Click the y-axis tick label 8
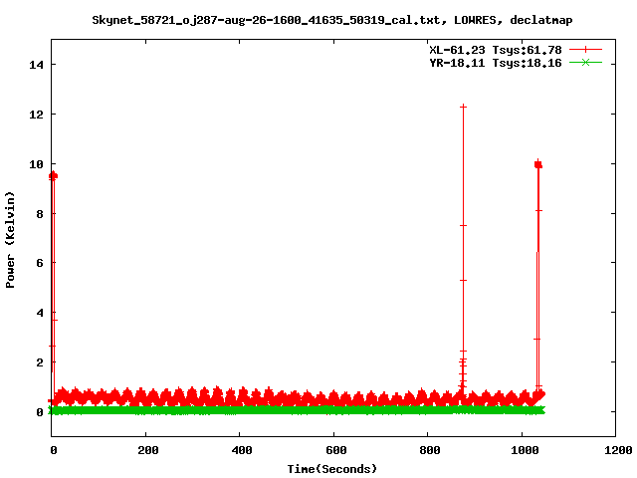The height and width of the screenshot is (478, 637). pos(40,214)
